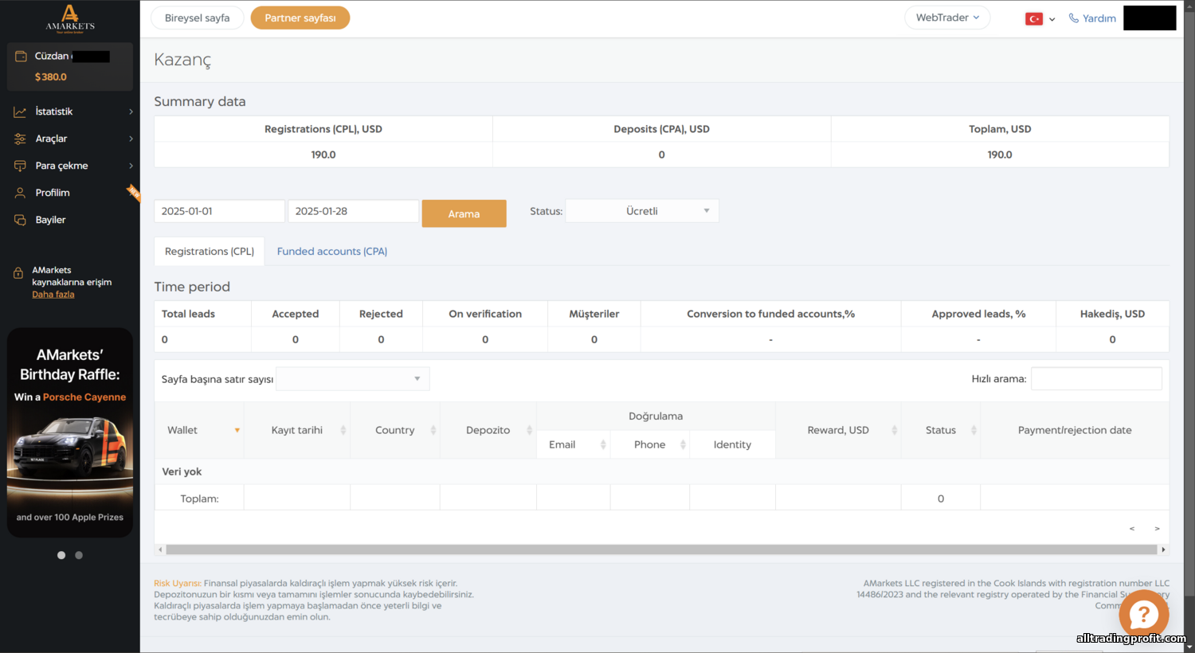
Task: Select the Bireysel sayfa tab
Action: pos(197,18)
